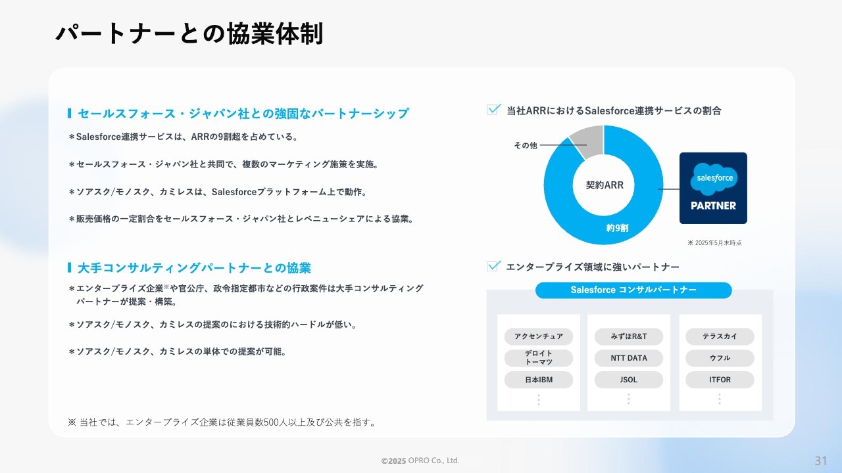Select the テラスカイ partner pill
The height and width of the screenshot is (473, 842).
[720, 336]
